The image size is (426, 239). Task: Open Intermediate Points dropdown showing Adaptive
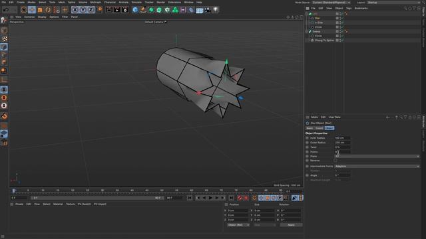[377, 166]
